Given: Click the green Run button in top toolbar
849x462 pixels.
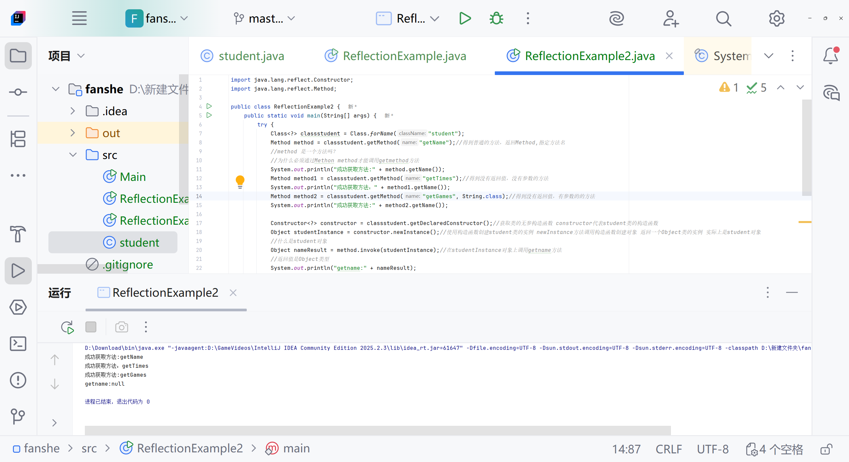Looking at the screenshot, I should [x=465, y=19].
